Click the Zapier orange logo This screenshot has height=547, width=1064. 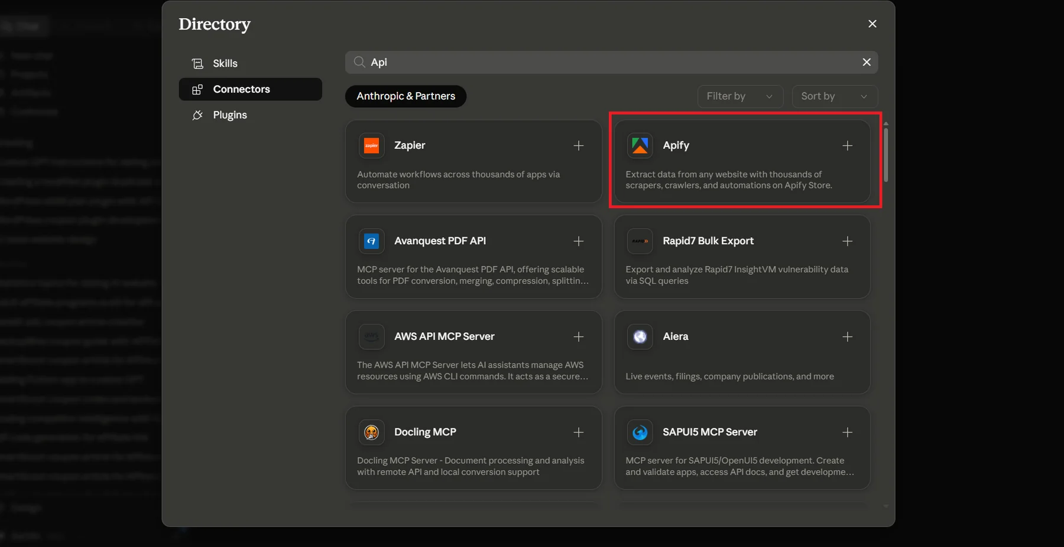(x=371, y=146)
